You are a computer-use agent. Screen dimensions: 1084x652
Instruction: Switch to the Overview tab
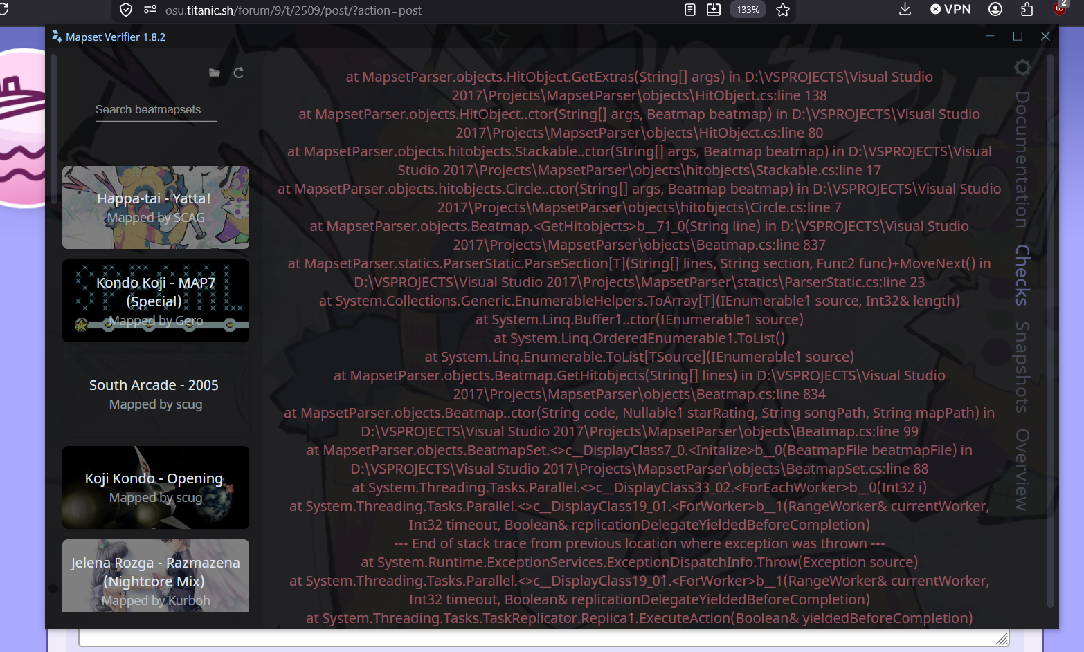1022,470
